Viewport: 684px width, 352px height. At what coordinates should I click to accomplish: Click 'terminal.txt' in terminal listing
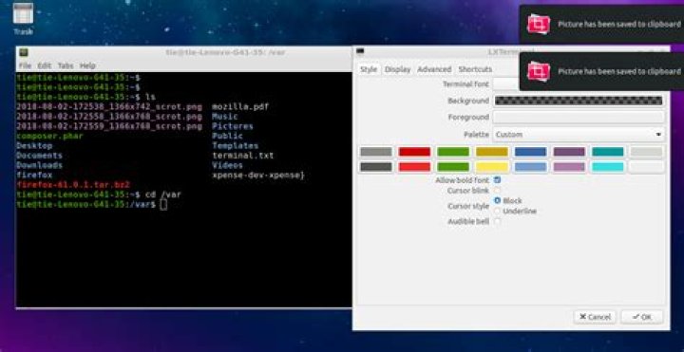[243, 156]
